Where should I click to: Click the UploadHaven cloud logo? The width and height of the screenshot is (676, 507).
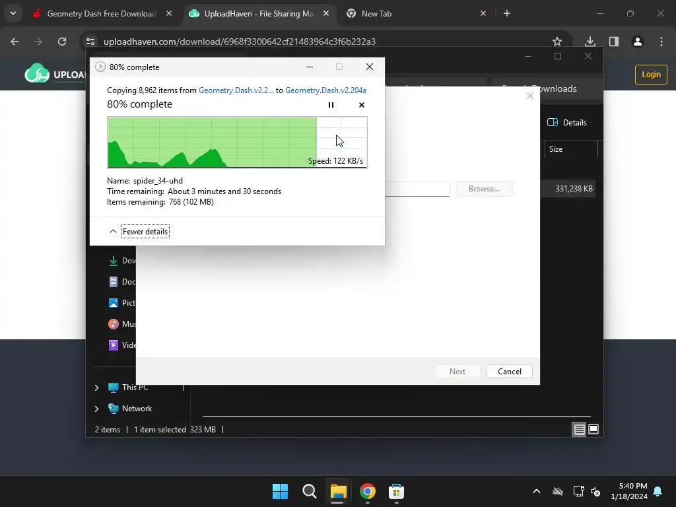37,73
